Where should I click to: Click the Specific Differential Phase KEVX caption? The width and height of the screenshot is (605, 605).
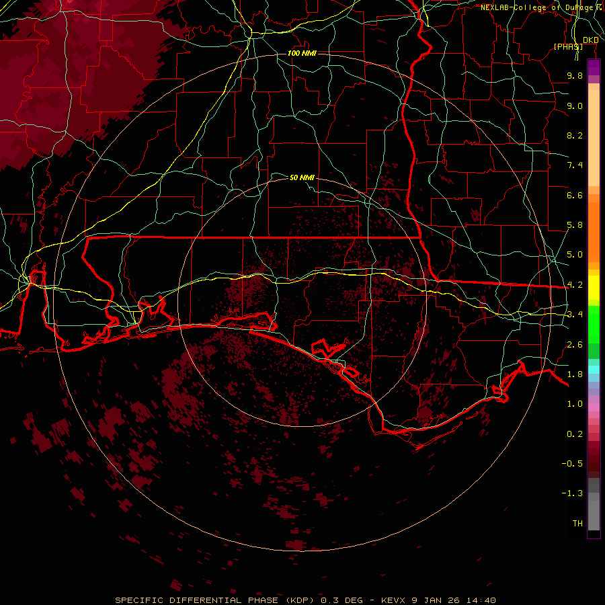click(x=305, y=600)
